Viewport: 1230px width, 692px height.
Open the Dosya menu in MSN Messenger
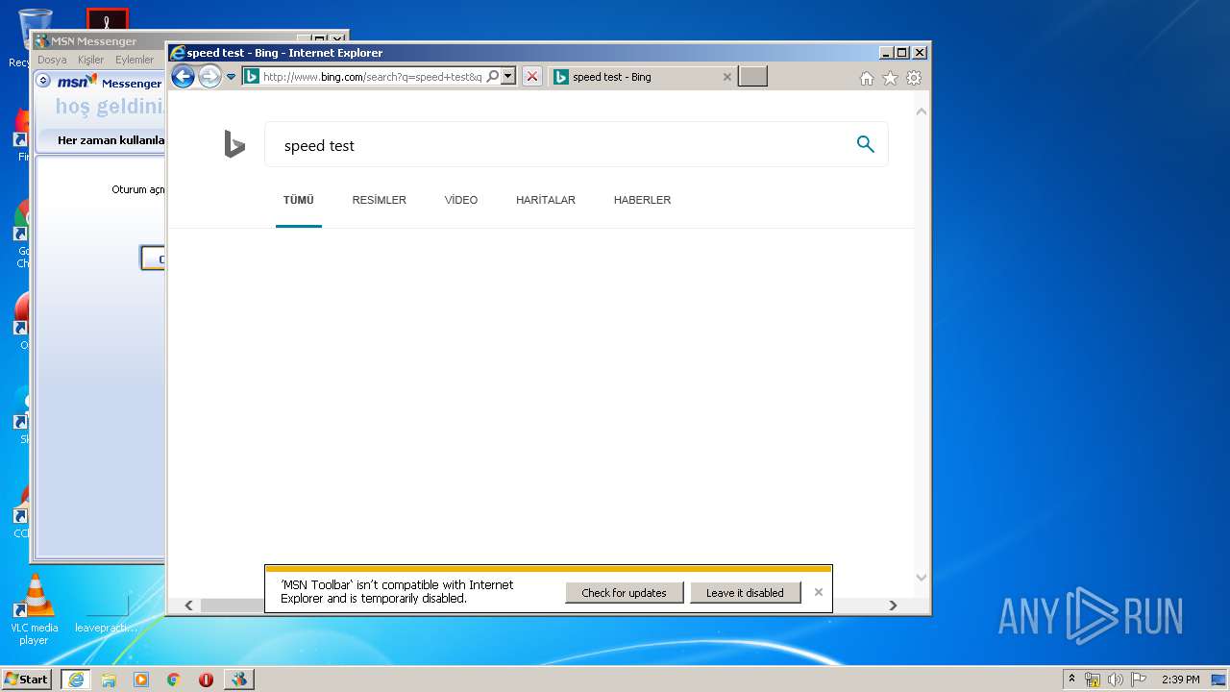point(52,60)
